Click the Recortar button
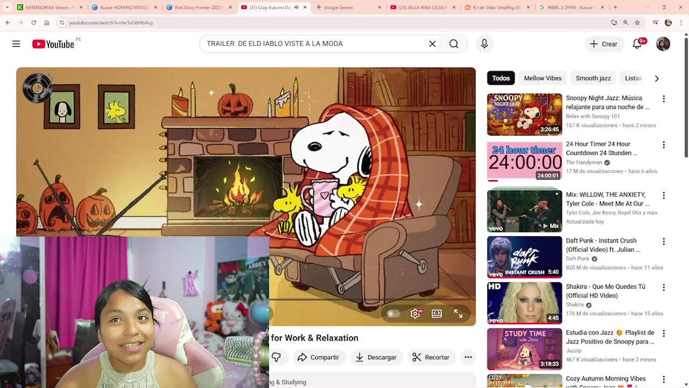The image size is (689, 388). [x=431, y=357]
